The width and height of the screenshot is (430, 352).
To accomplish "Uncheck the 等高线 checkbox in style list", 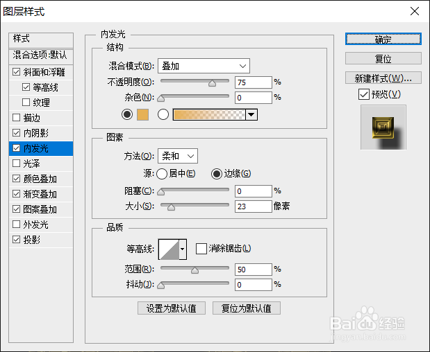I will 26,87.
